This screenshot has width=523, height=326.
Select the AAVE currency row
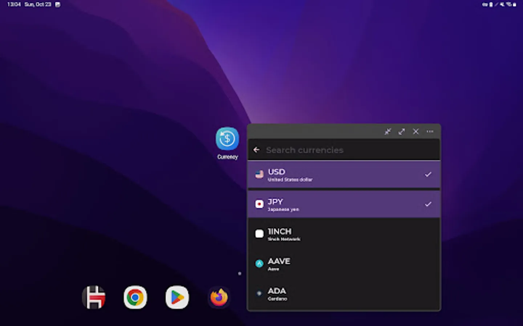tap(344, 264)
